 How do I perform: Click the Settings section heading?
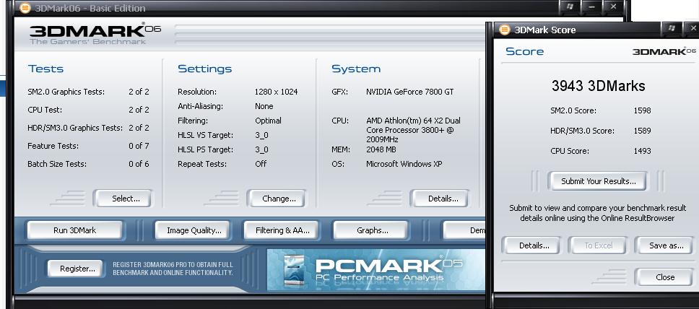pyautogui.click(x=204, y=69)
